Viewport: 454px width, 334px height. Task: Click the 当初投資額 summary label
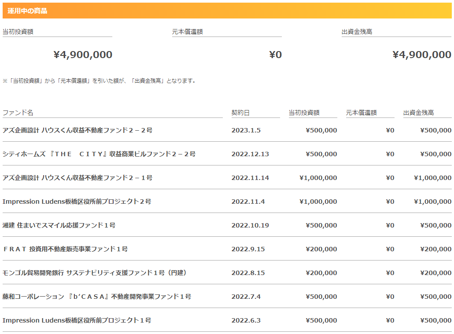pos(18,32)
